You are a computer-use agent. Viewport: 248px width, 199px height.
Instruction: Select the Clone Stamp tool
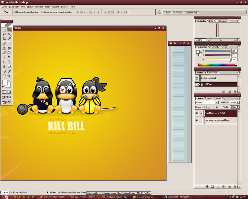tap(4, 48)
